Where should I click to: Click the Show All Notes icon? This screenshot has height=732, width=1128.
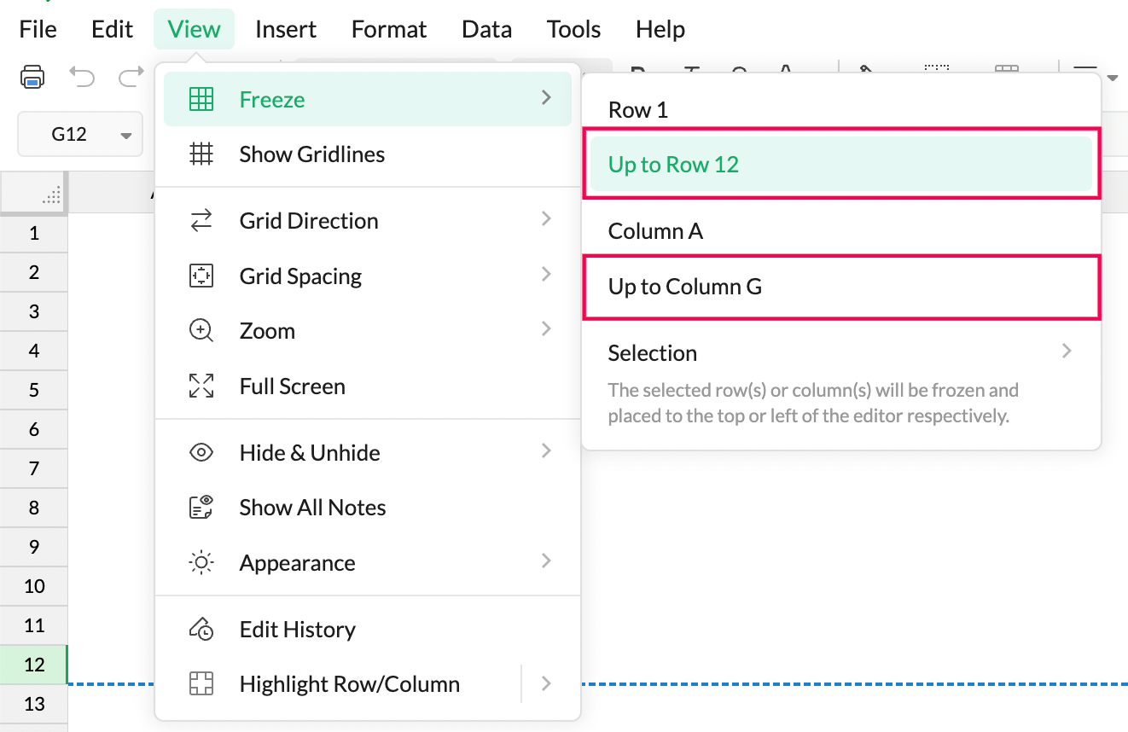[x=201, y=508]
